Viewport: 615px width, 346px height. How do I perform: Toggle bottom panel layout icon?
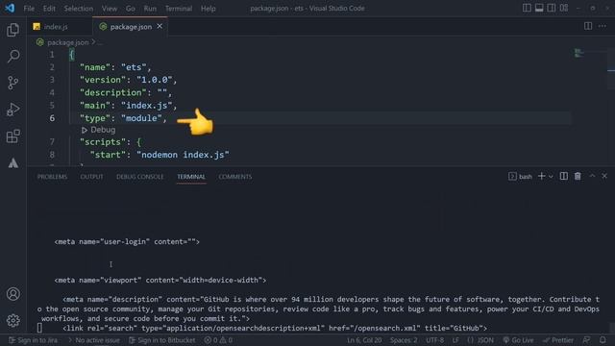tap(539, 8)
